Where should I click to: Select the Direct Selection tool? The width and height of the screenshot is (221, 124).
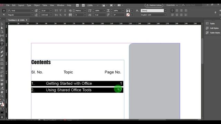(2, 28)
